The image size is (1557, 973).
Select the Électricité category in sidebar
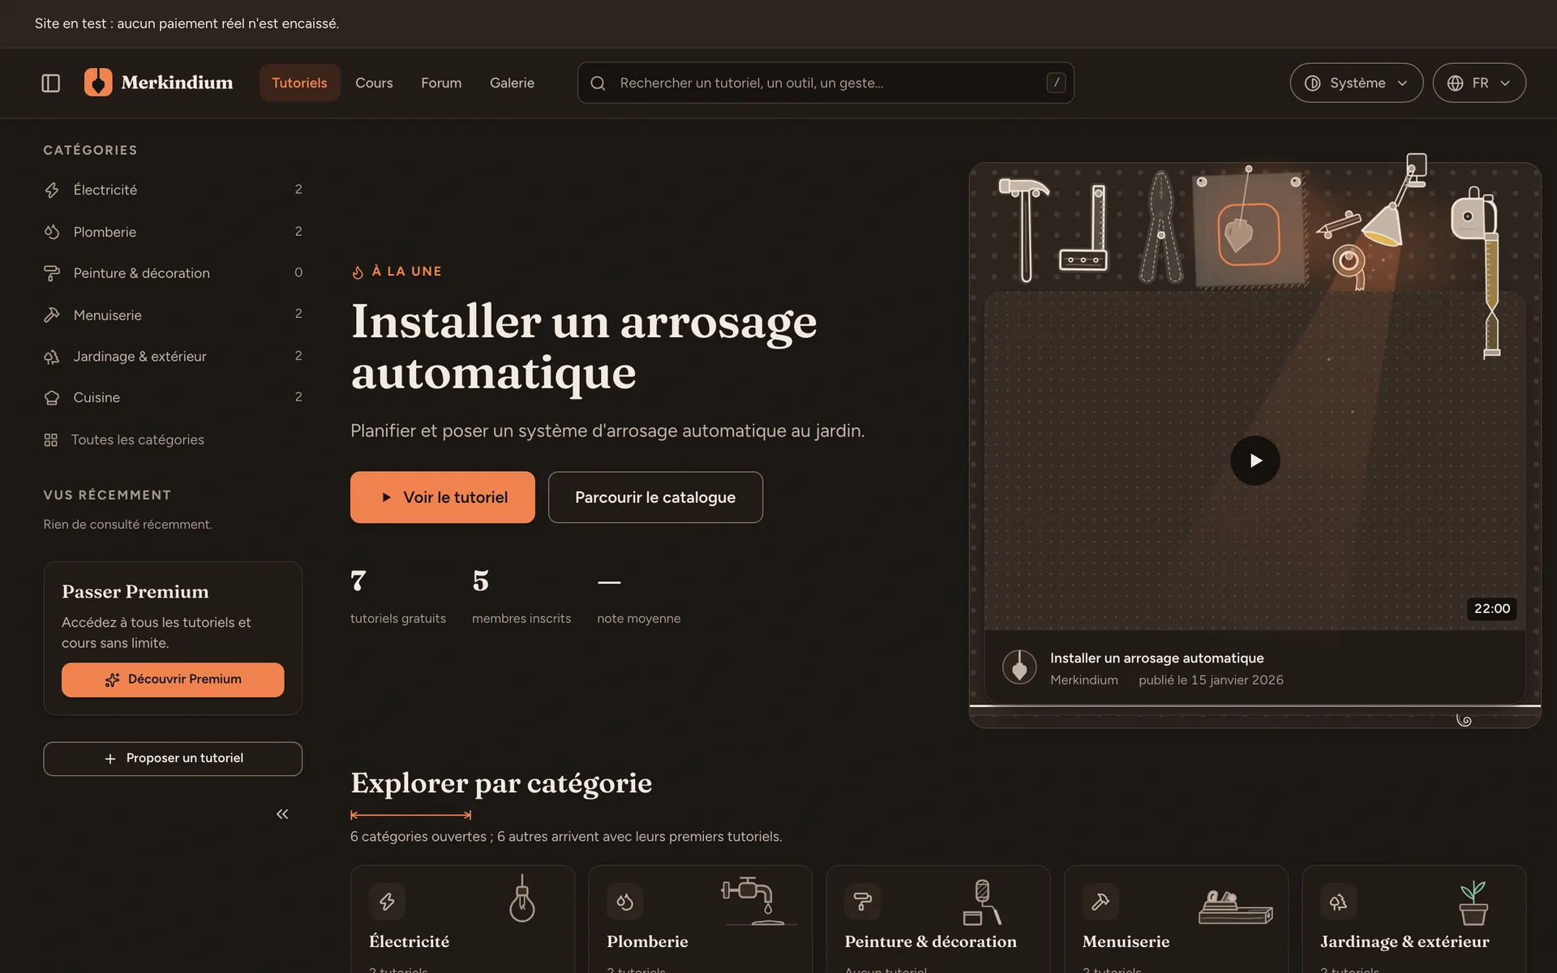[x=173, y=190]
